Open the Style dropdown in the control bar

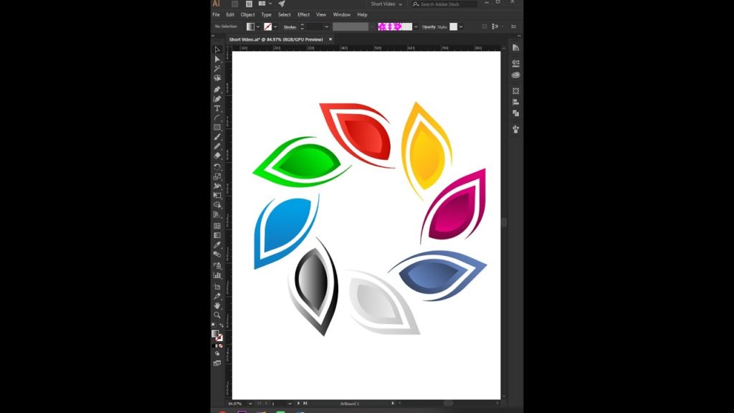pyautogui.click(x=460, y=27)
